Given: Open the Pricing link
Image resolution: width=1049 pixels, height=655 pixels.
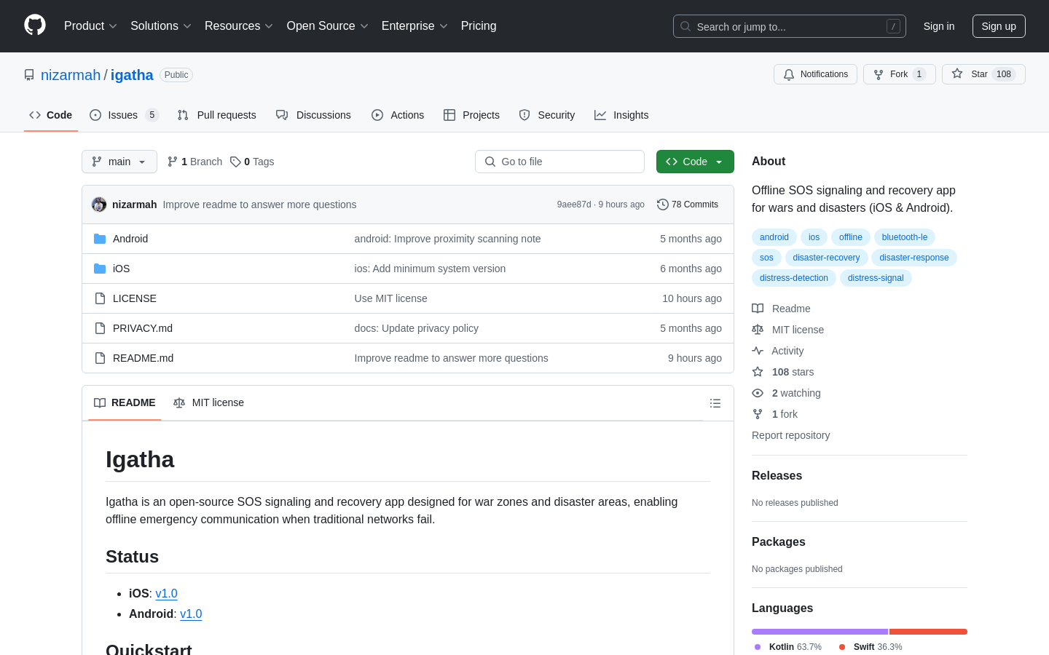Looking at the screenshot, I should click(x=479, y=26).
